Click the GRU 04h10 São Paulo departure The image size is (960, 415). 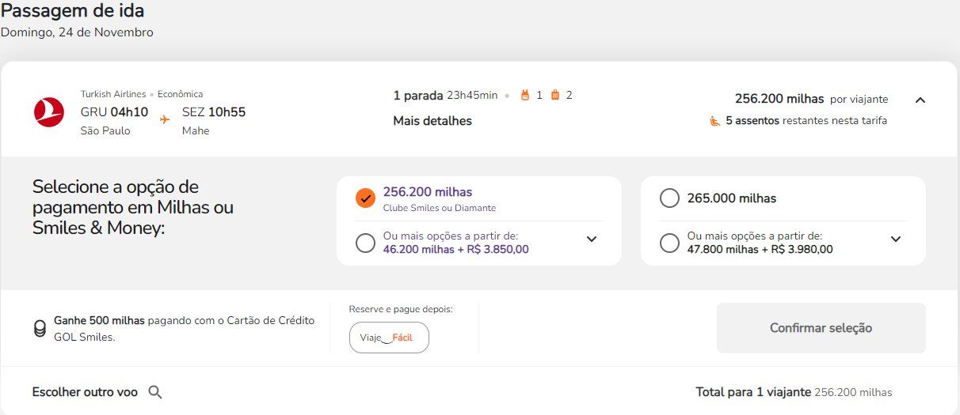(x=114, y=120)
